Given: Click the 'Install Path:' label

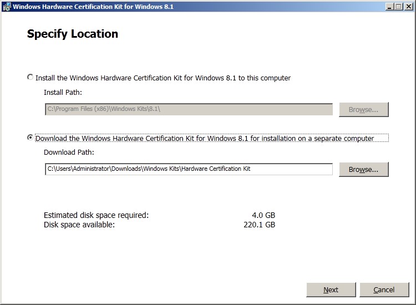Looking at the screenshot, I should pos(63,92).
